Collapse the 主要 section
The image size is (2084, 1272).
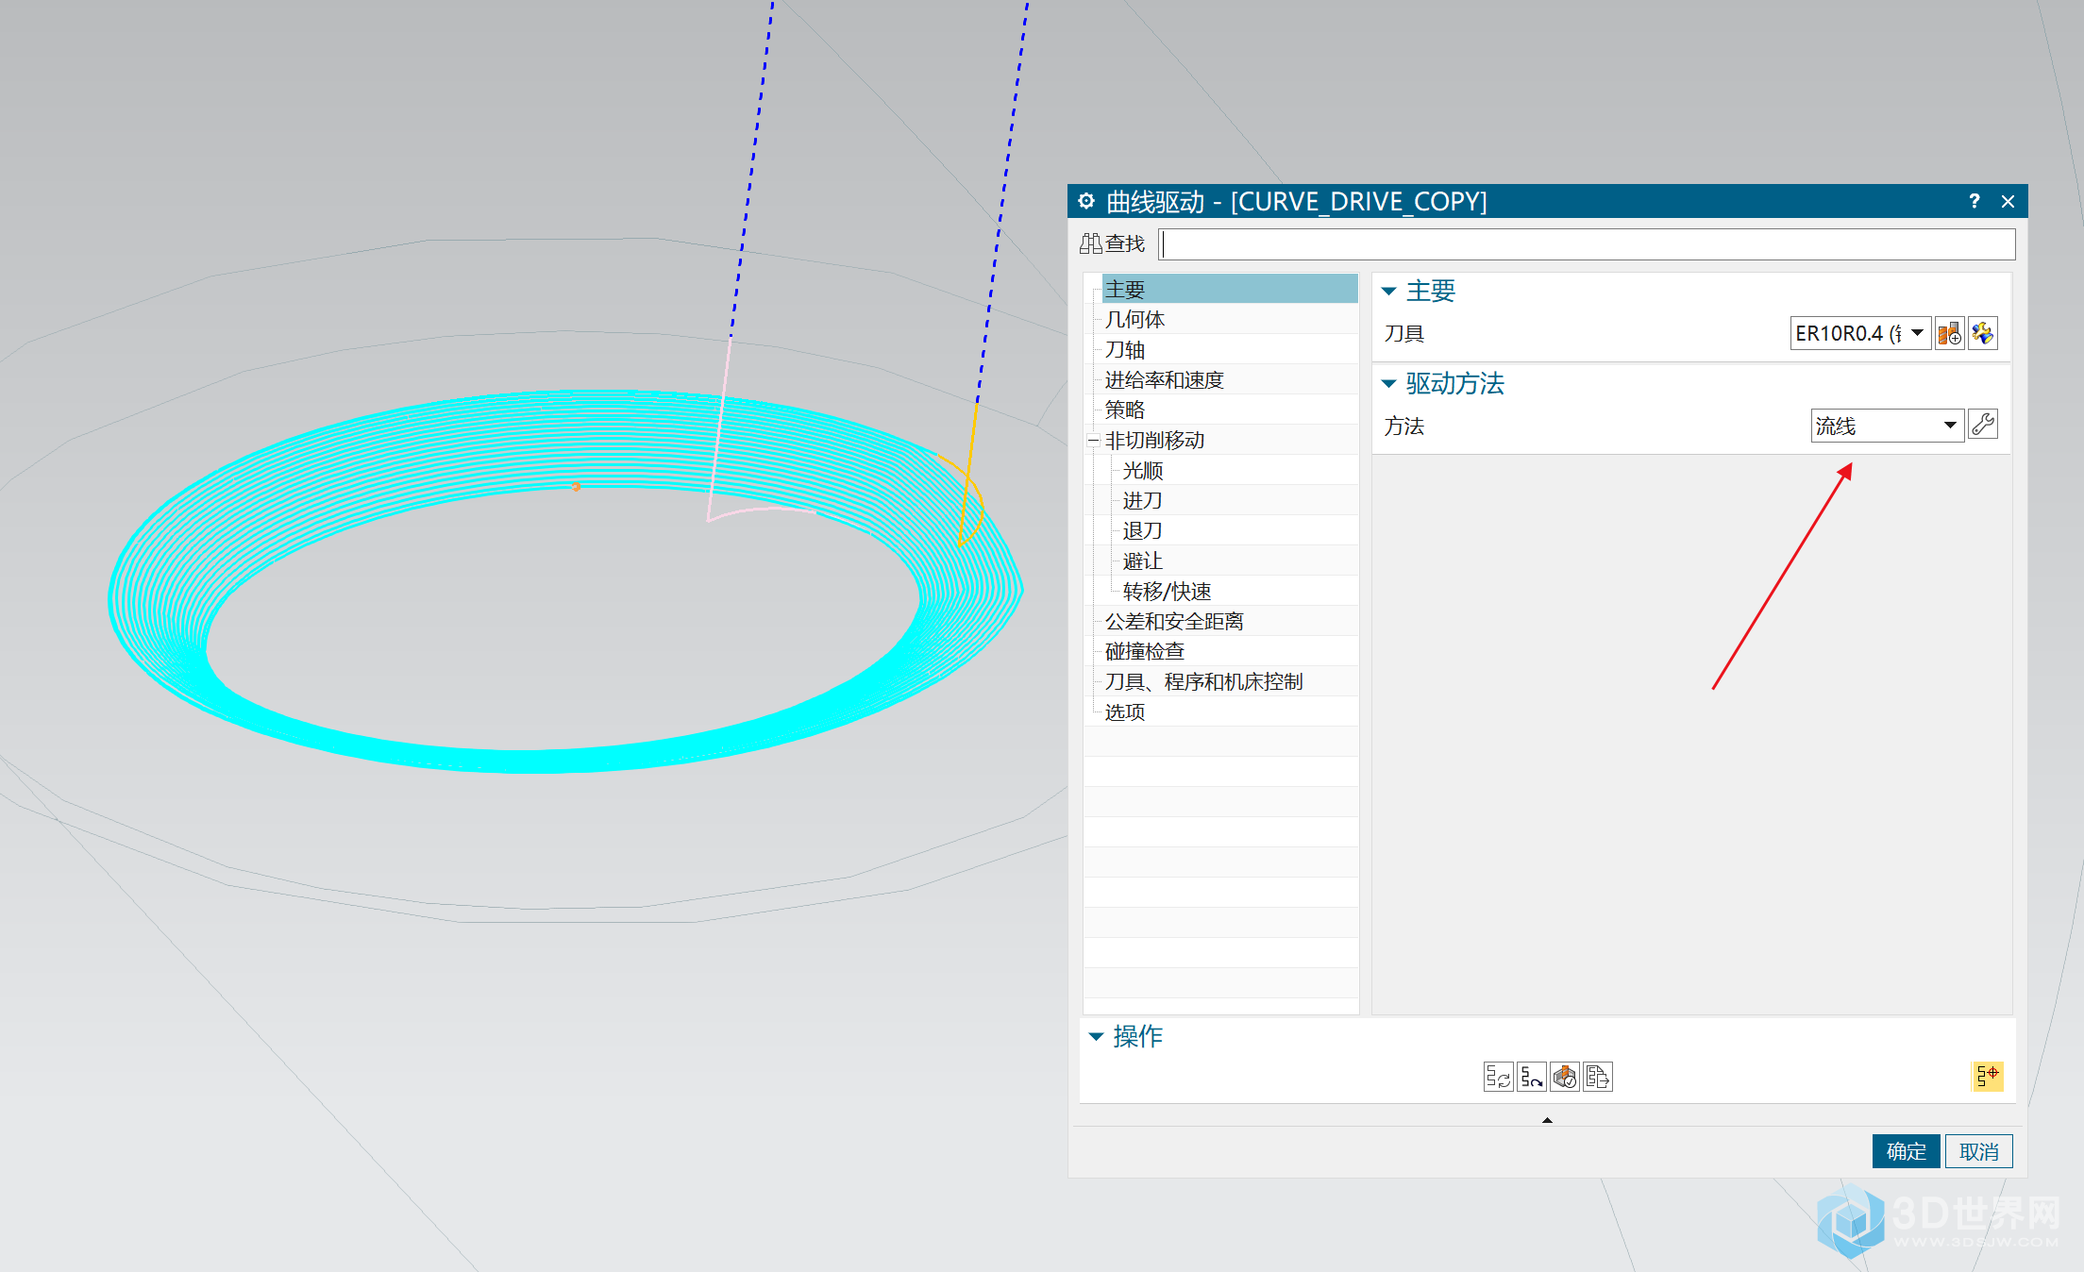1388,291
